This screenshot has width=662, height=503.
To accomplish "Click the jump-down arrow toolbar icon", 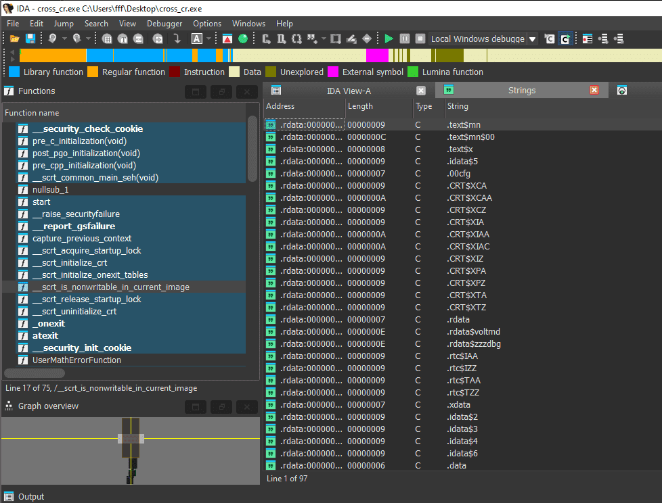I will 177,39.
